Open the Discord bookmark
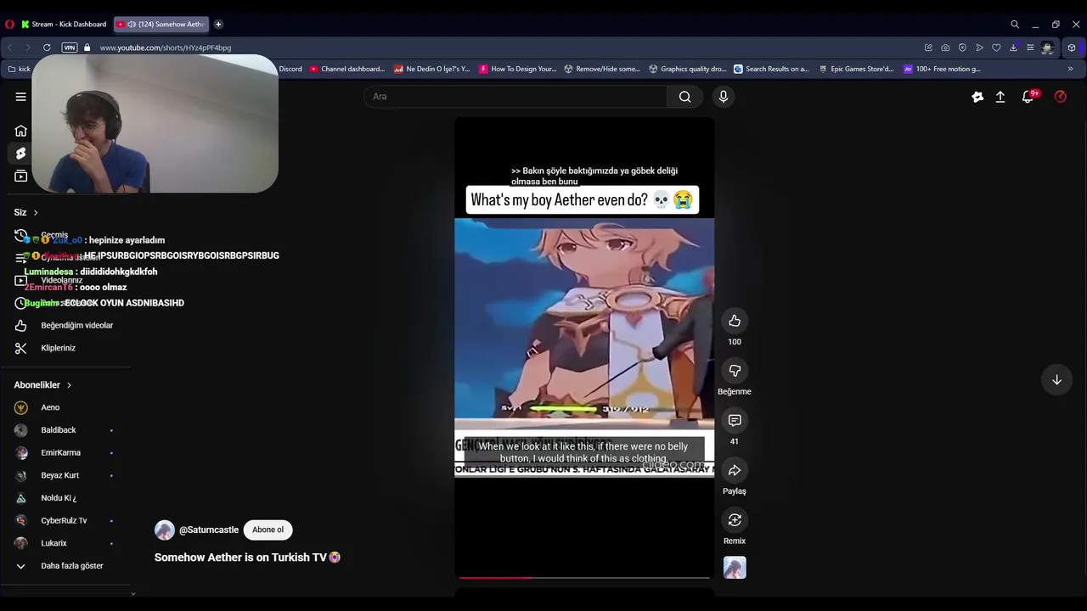Screen dimensions: 1087x611 [290, 69]
